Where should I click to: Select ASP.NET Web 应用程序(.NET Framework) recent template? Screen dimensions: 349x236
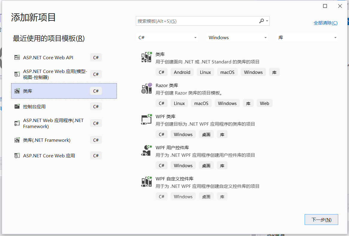pyautogui.click(x=64, y=123)
